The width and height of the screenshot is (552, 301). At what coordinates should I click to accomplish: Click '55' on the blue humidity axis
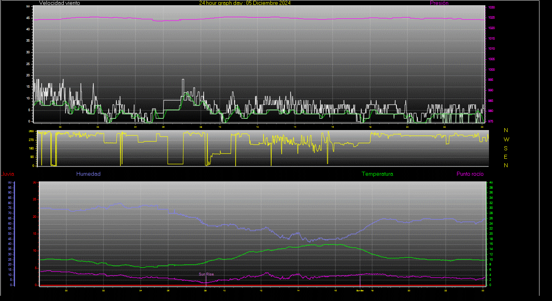pos(10,229)
